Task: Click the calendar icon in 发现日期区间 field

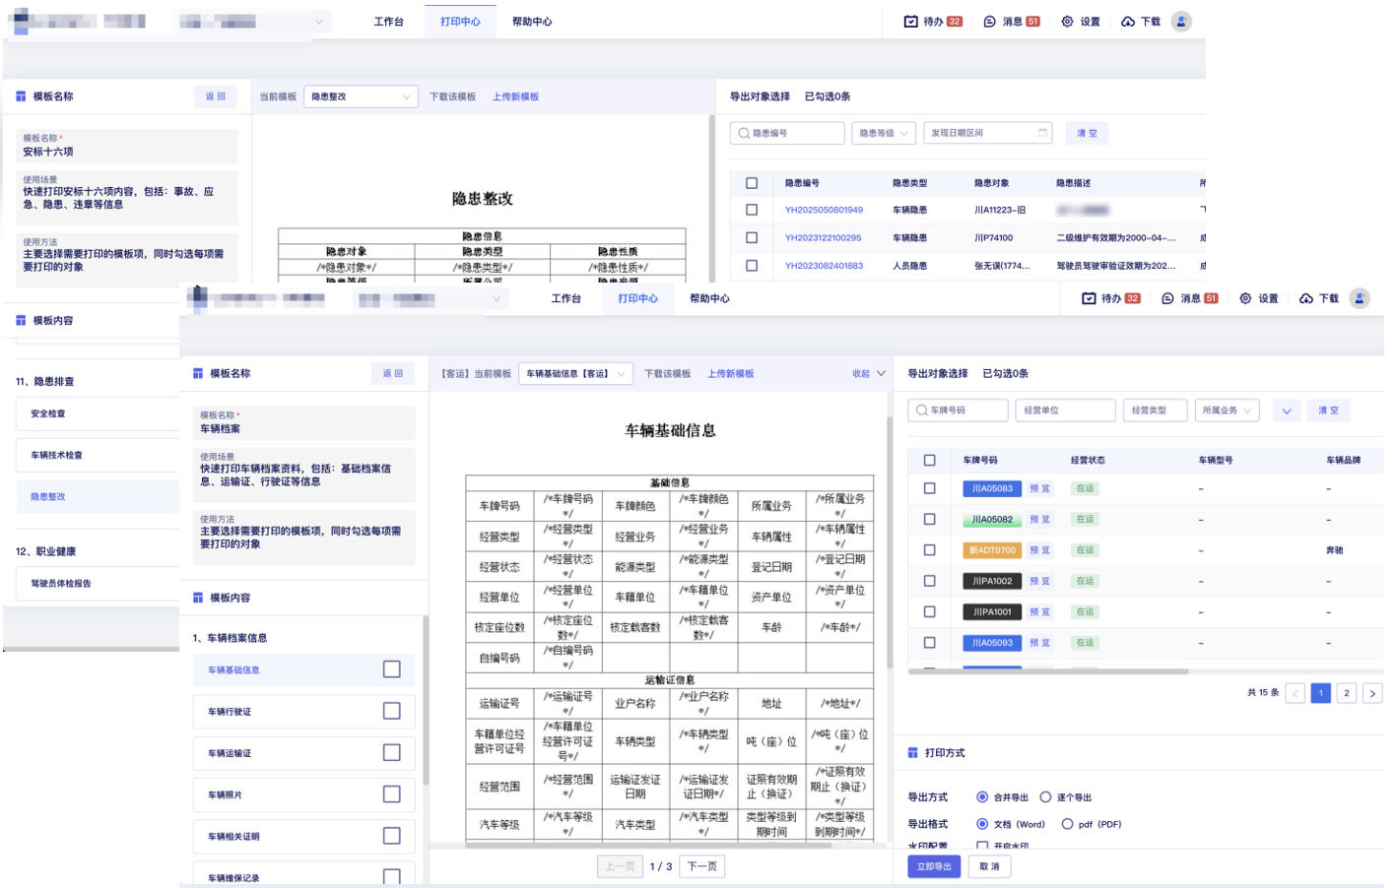Action: tap(1042, 133)
